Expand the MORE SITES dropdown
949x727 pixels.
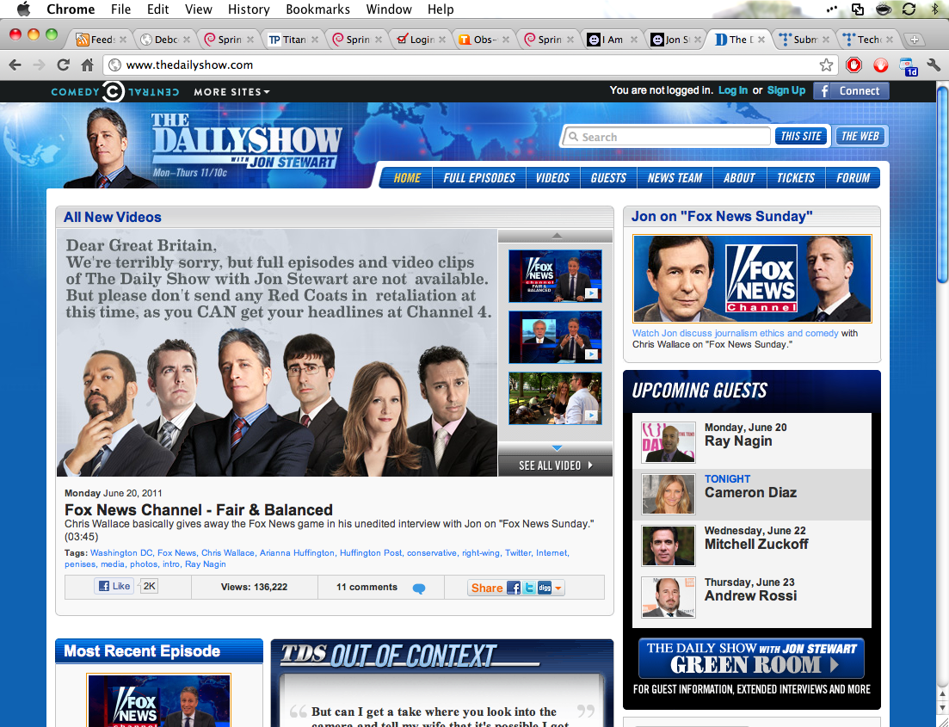pyautogui.click(x=231, y=92)
